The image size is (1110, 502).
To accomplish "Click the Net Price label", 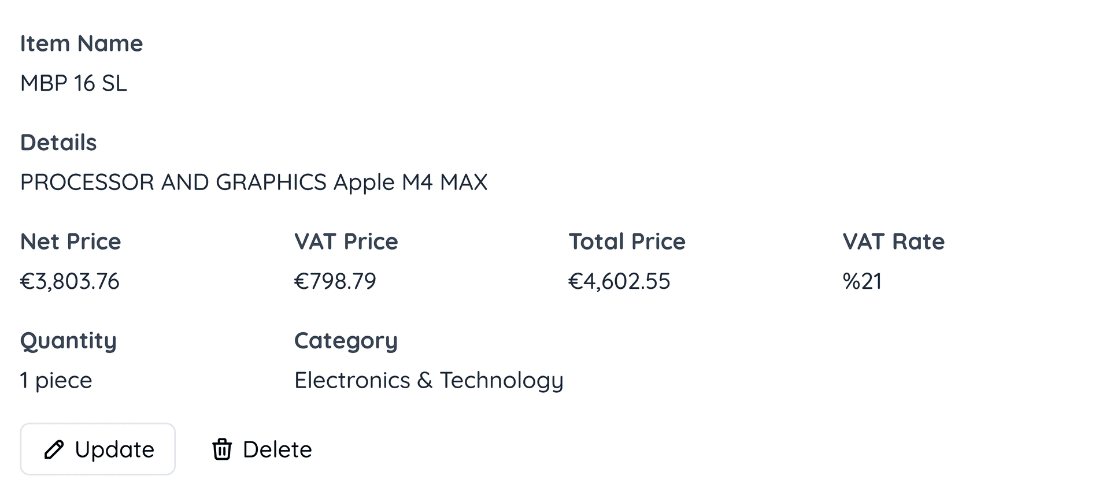I will tap(71, 241).
